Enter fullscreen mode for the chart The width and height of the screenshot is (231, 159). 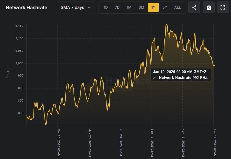223,7
